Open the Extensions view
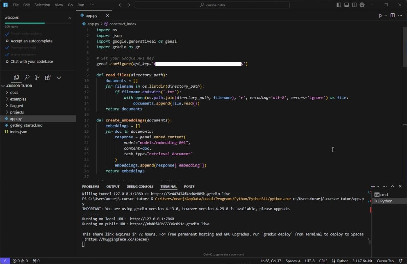Screen dimensions: 407x264 click(x=48, y=77)
